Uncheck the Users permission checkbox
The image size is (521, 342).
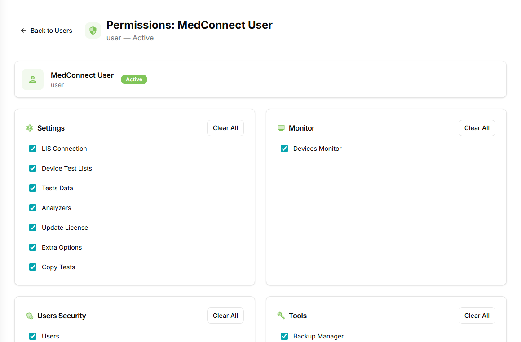[32, 336]
